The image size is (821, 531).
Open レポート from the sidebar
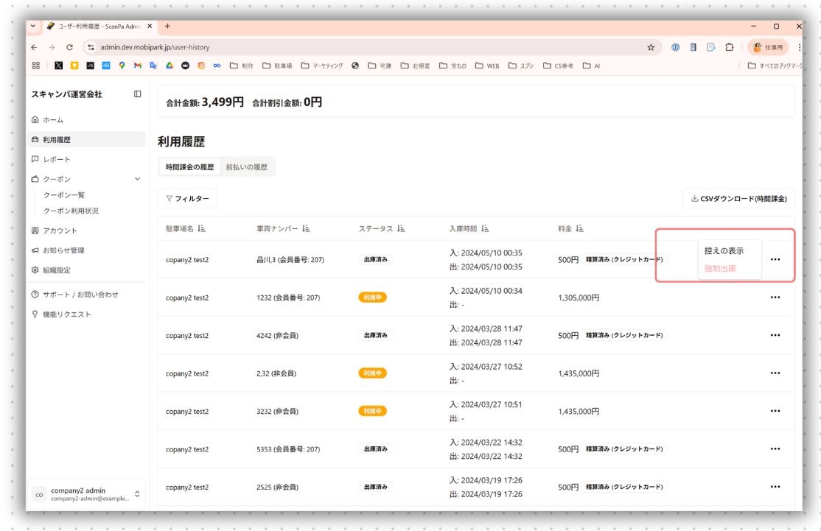(57, 159)
